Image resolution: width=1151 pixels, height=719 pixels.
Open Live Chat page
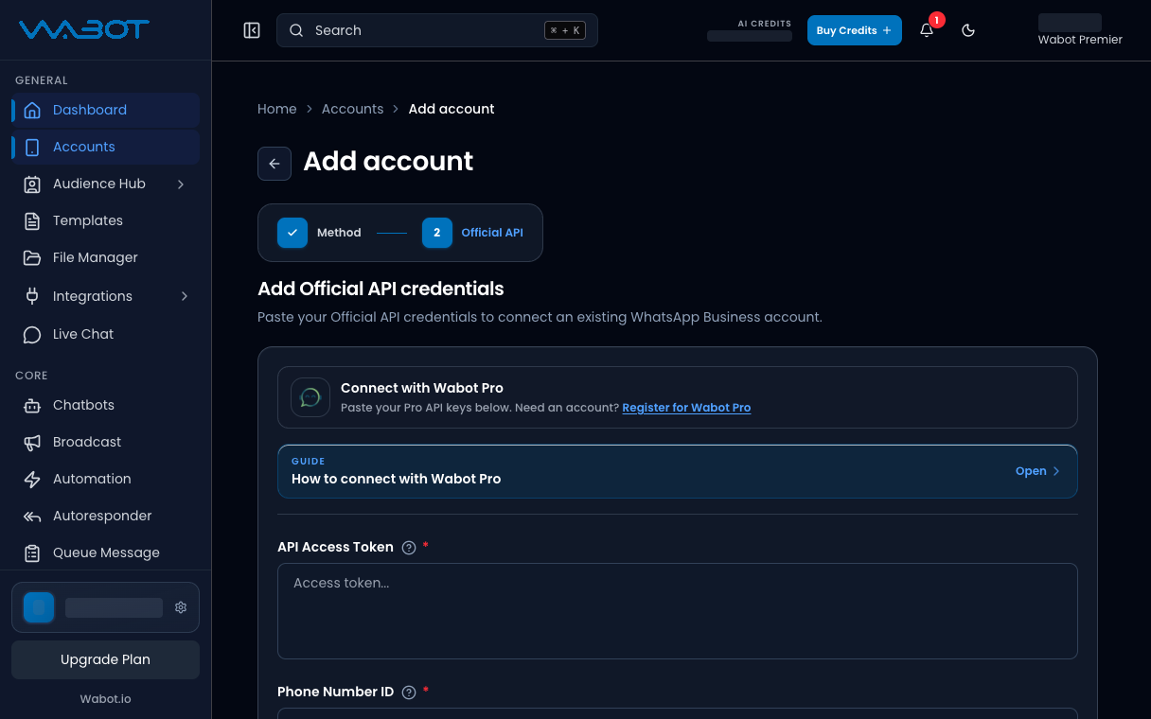[x=105, y=334]
